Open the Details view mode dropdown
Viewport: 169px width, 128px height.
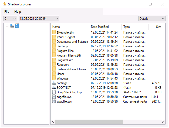click(152, 19)
